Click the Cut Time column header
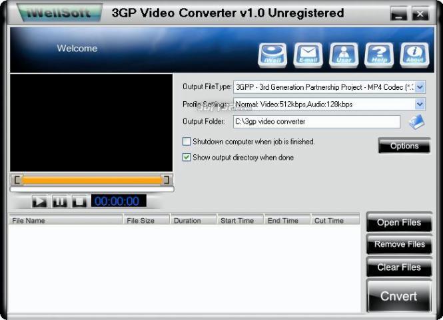Viewport: 443px width, 320px height. (335, 221)
